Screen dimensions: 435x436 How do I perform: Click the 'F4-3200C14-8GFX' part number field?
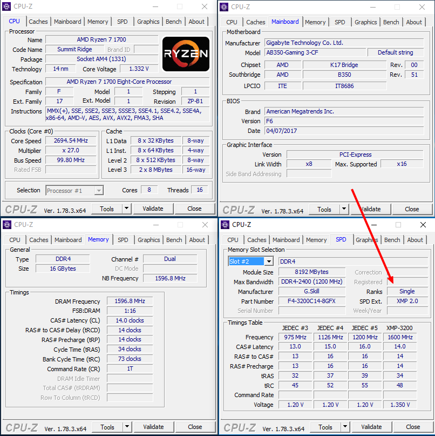coord(311,301)
